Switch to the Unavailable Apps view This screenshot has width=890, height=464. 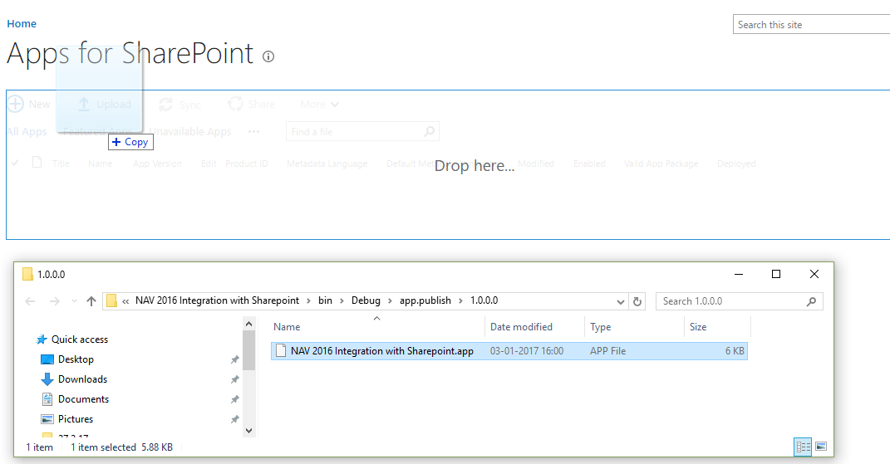click(x=191, y=132)
